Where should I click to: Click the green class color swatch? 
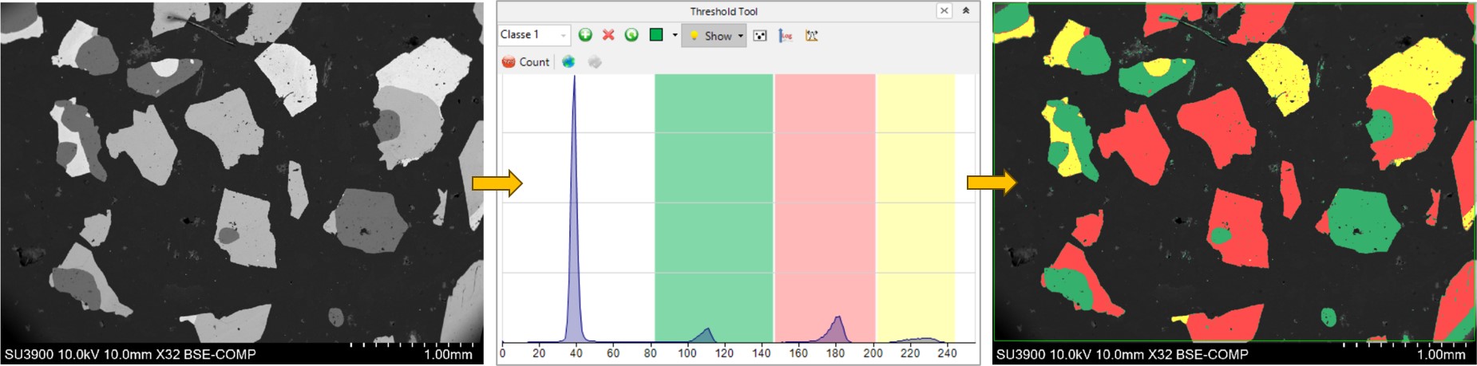(x=656, y=35)
